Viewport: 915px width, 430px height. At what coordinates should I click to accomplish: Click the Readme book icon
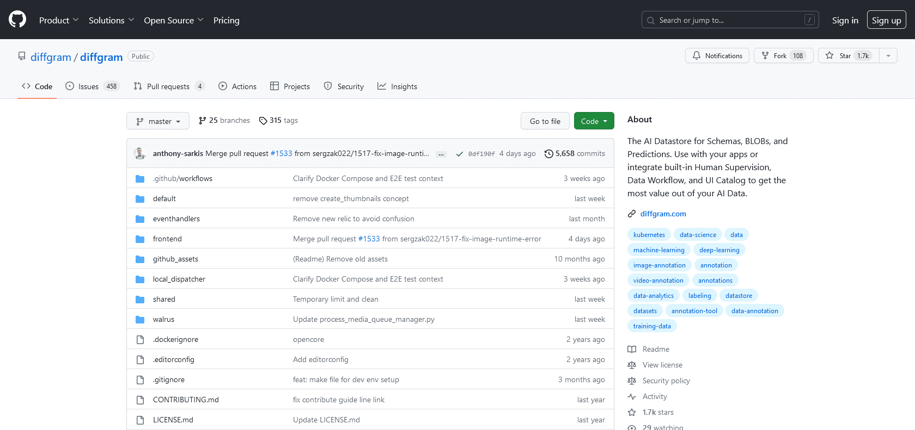tap(632, 350)
